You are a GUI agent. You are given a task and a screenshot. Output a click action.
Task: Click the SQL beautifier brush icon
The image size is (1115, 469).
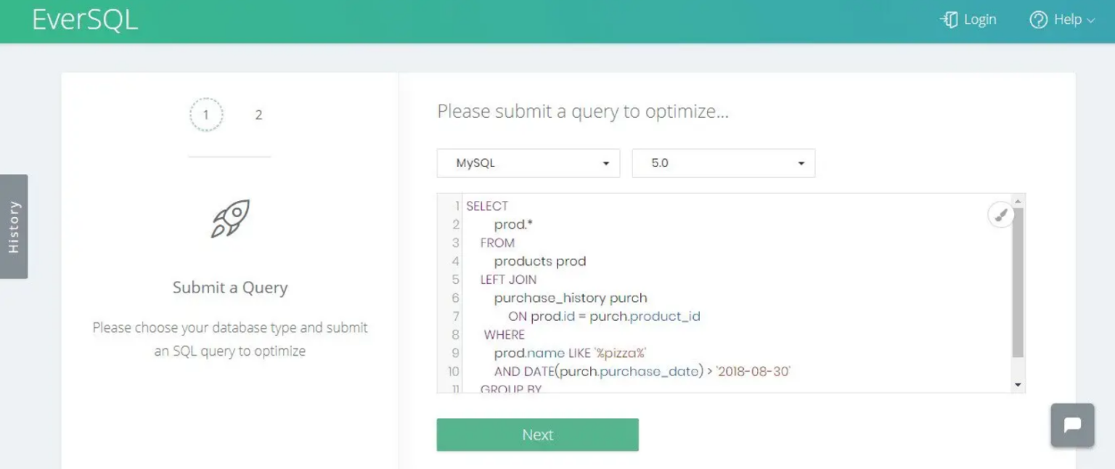[1000, 214]
